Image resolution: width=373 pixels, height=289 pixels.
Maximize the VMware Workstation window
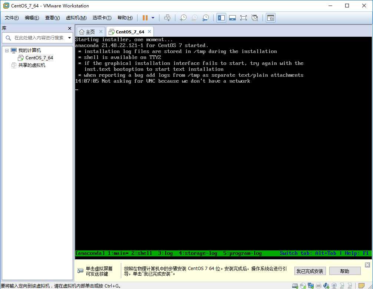[x=347, y=6]
